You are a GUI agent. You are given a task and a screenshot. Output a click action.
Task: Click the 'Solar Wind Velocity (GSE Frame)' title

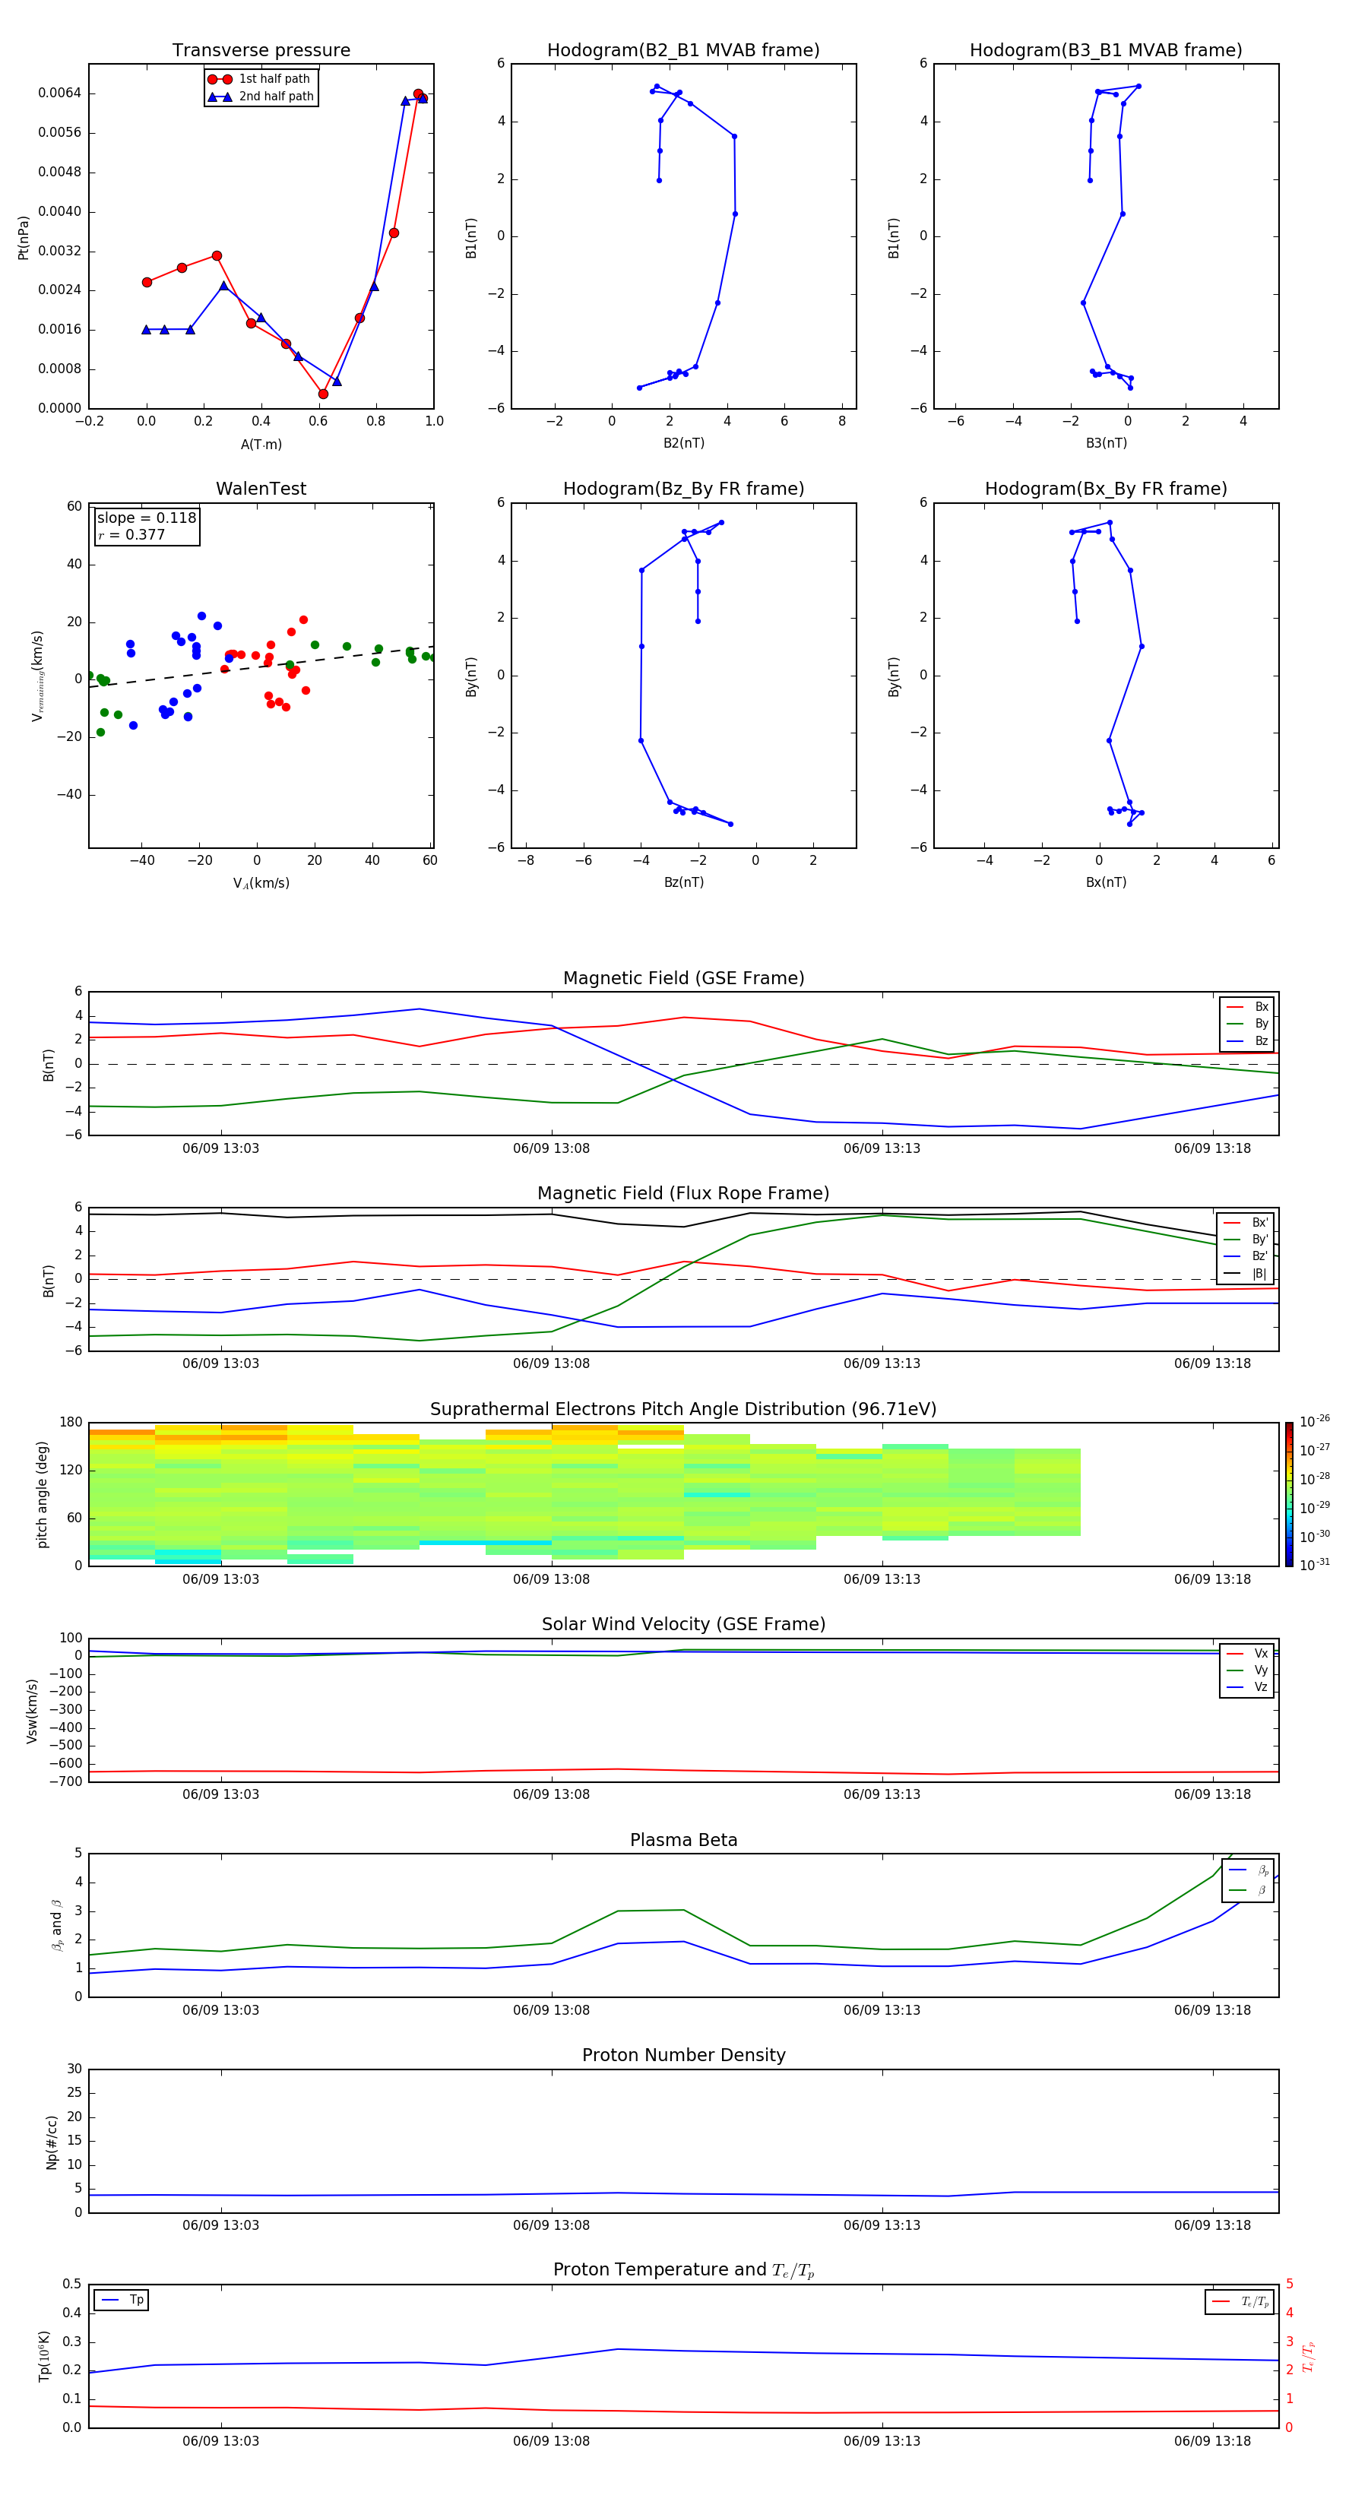683,1624
